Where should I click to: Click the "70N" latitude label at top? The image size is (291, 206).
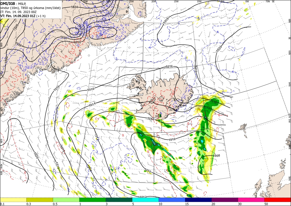click(268, 1)
